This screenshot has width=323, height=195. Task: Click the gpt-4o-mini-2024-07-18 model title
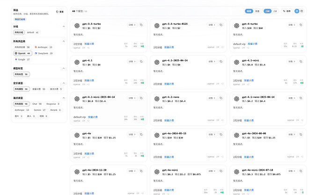click(257, 170)
